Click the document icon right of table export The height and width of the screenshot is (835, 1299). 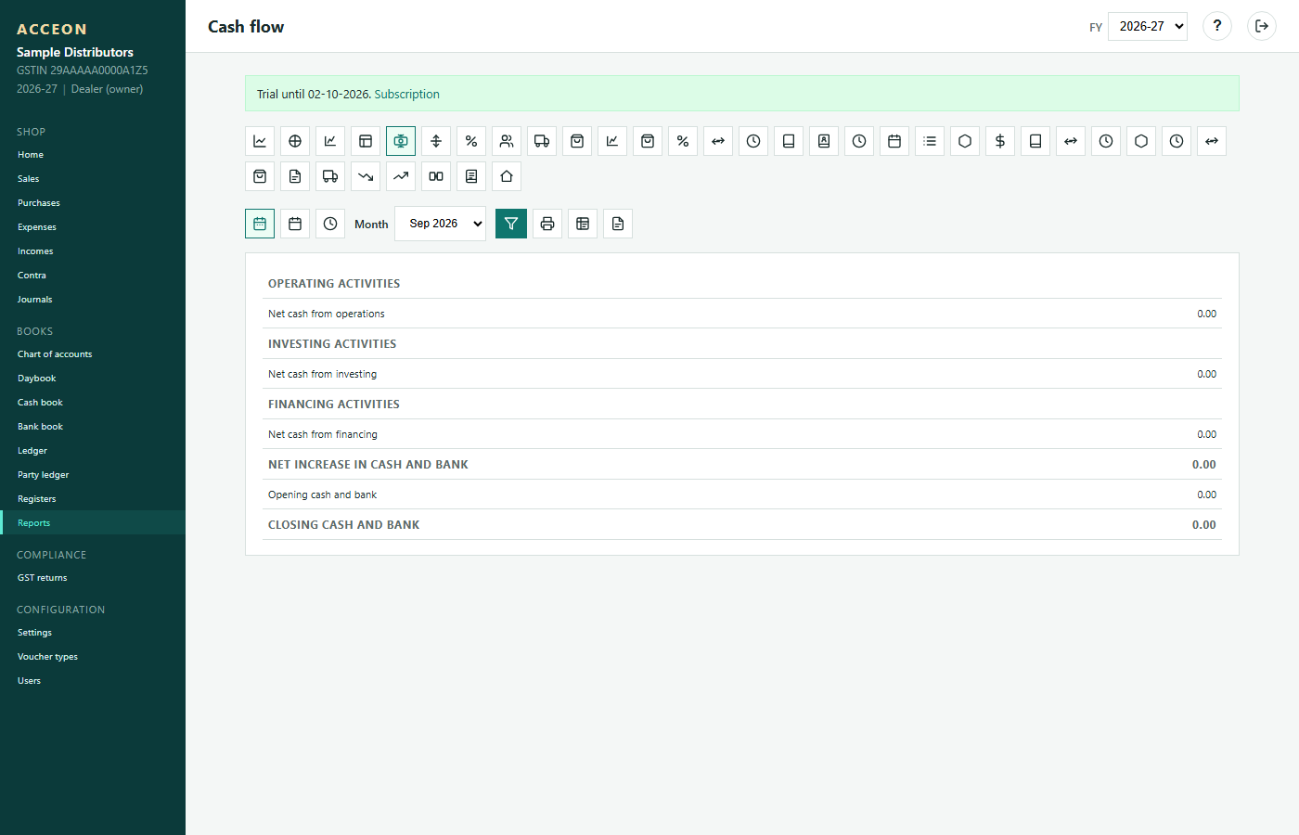coord(618,224)
